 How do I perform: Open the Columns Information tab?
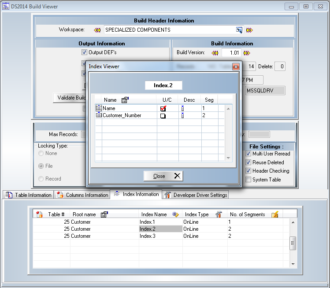(82, 195)
